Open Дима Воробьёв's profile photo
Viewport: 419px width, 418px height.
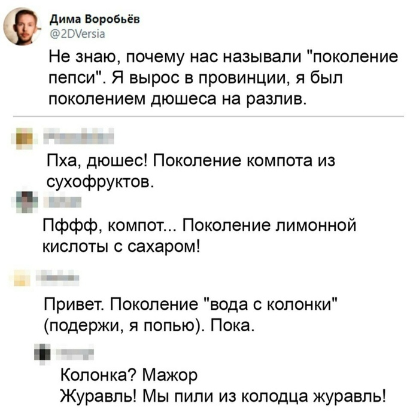click(x=22, y=27)
